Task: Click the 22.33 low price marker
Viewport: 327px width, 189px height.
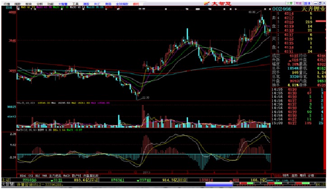Action: pos(145,98)
